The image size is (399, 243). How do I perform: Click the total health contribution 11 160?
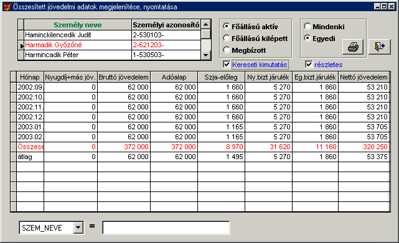(316, 147)
